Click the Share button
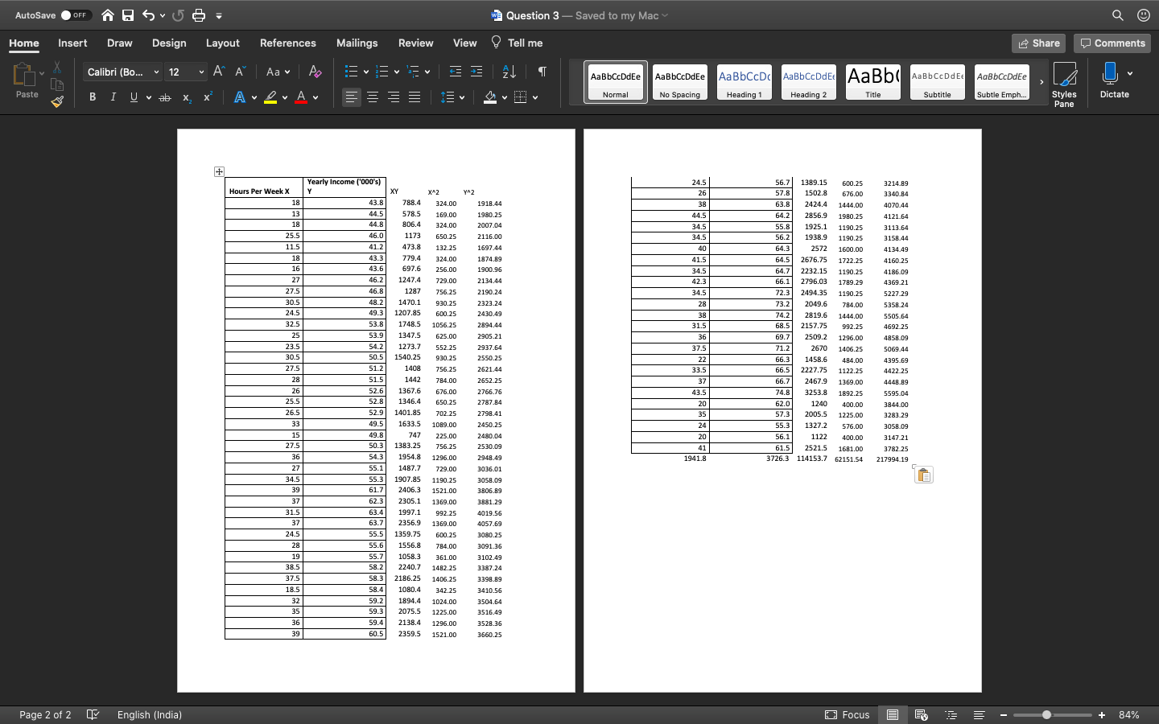 [x=1038, y=43]
